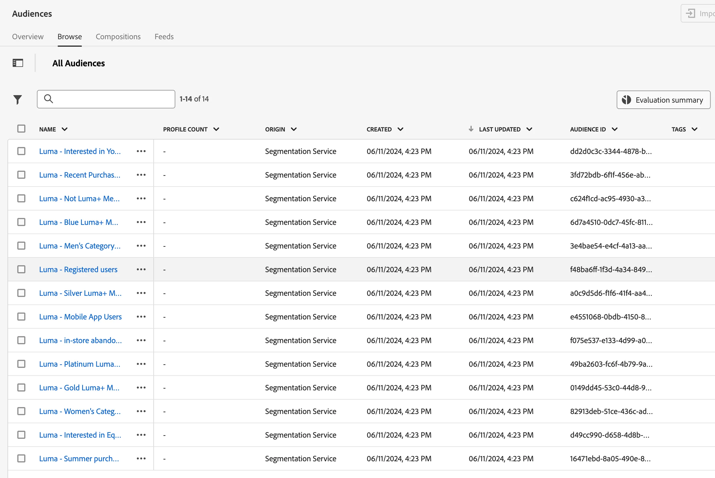This screenshot has height=478, width=715.
Task: Open the Luma - Men's Category... audience link
Action: point(80,246)
